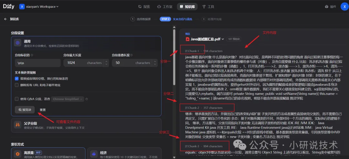Click STEP 2 文本分段与清洗 indicator
Image resolution: width=349 pixels, height=159 pixels.
[x=176, y=19]
